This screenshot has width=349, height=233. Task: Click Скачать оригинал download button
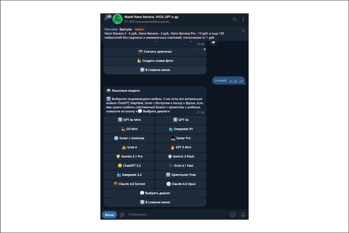(x=155, y=52)
